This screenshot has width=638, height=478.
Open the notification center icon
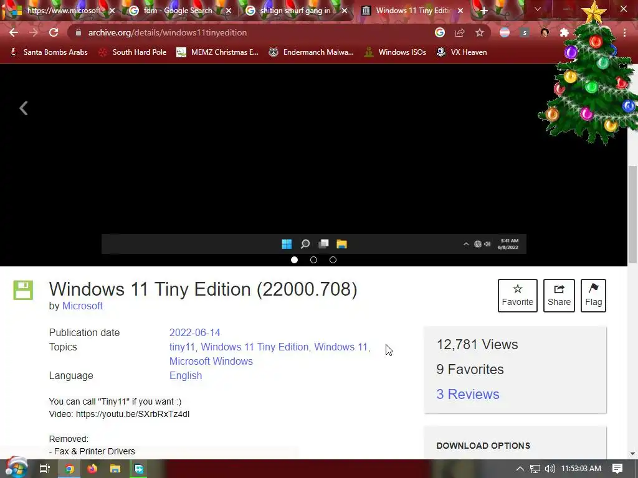pos(617,469)
